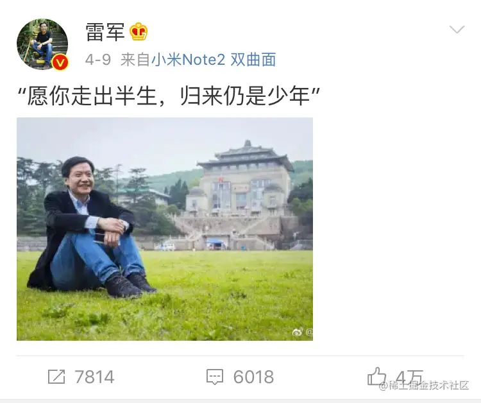
Task: Click Weibo watermark logo on photo
Action: (298, 332)
